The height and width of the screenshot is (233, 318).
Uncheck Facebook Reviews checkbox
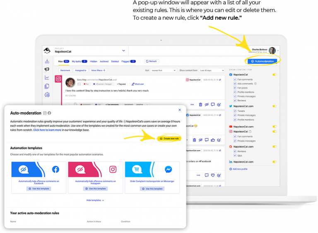(235, 101)
